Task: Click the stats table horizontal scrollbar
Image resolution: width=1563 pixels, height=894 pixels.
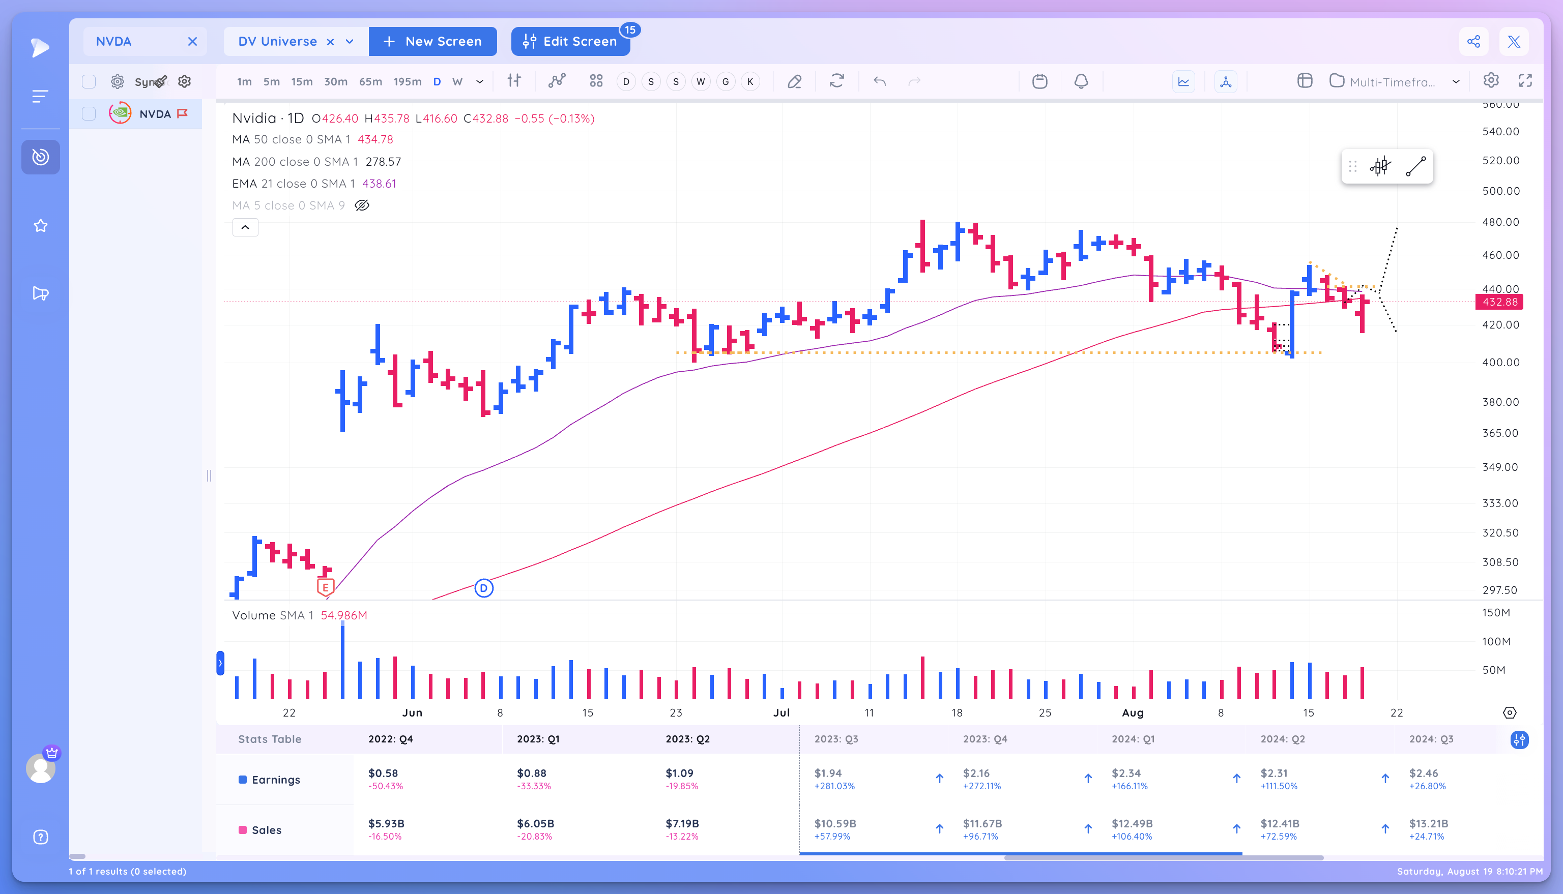Action: tap(1164, 858)
